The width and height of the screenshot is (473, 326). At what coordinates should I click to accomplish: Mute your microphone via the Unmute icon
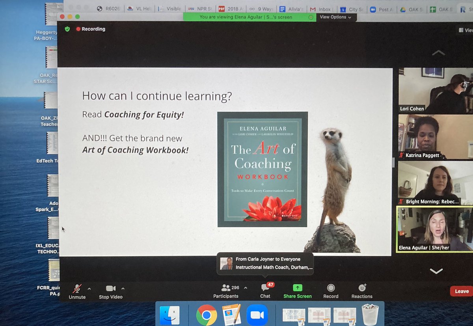[77, 289]
